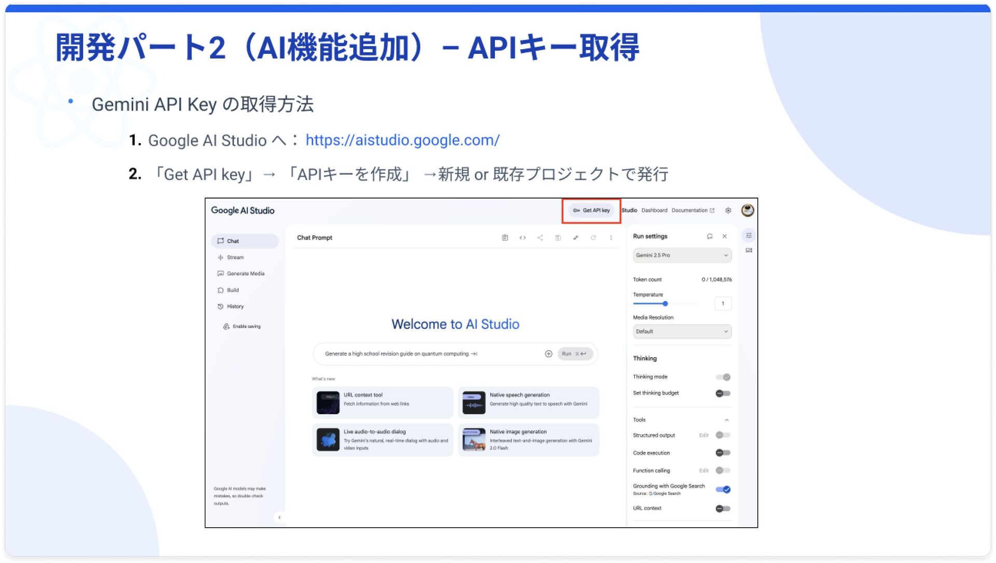Viewport: 996px width, 563px height.
Task: Open the Native speech generation card
Action: 529,402
